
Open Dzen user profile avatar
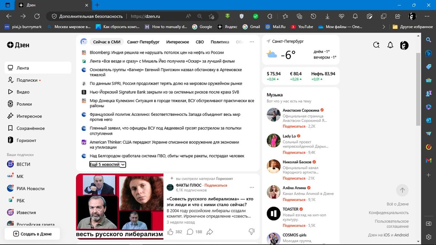[x=404, y=45]
